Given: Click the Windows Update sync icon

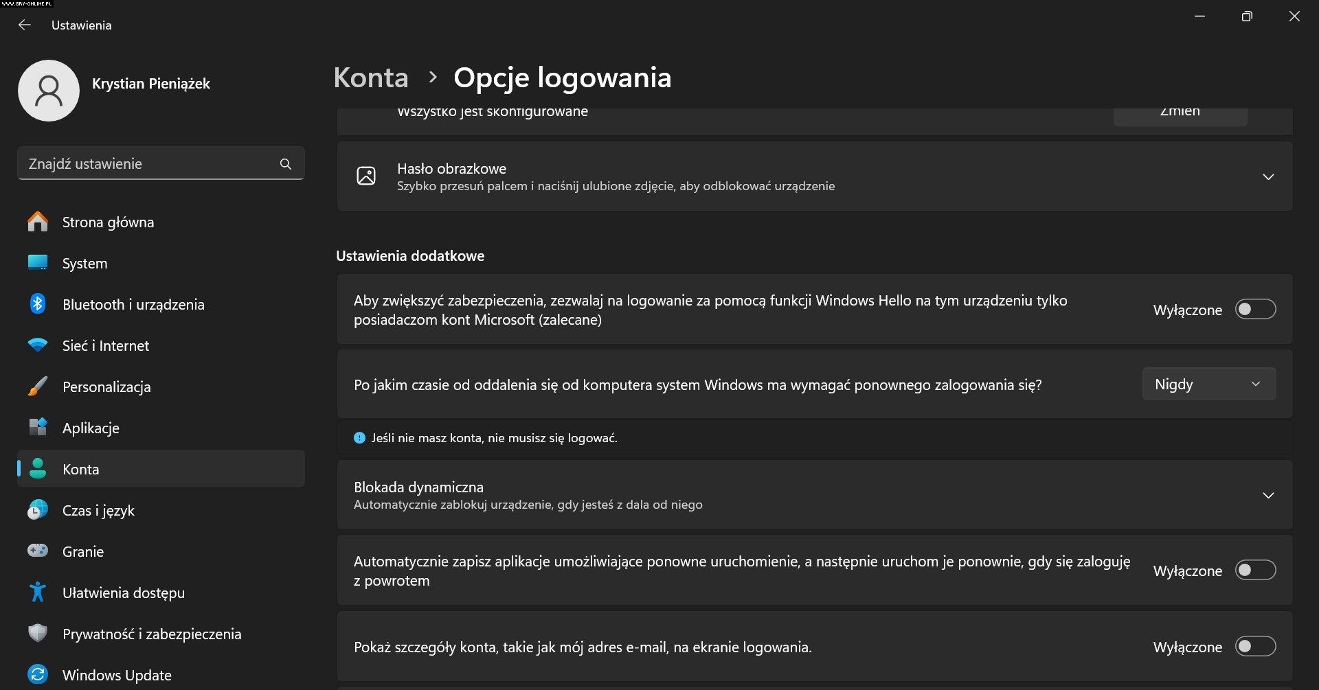Looking at the screenshot, I should pyautogui.click(x=38, y=674).
